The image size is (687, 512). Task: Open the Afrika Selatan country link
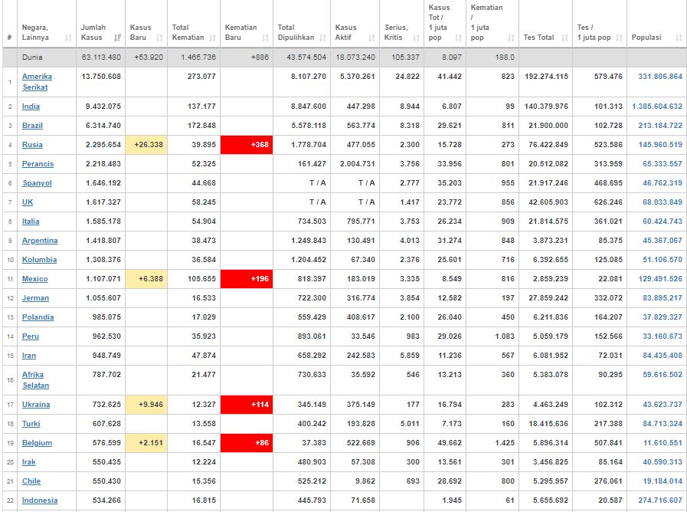(35, 380)
